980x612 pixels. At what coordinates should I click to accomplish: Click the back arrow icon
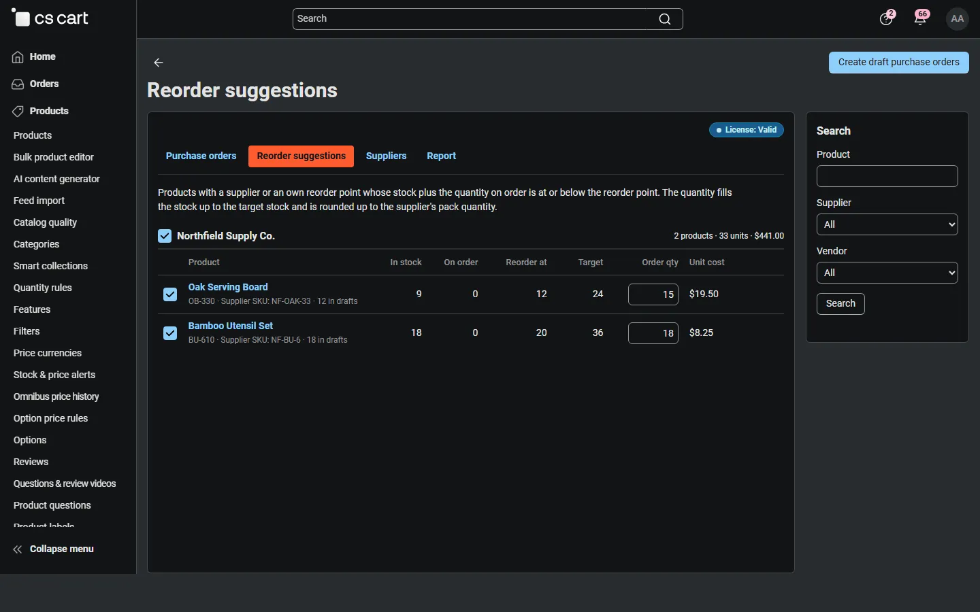[x=159, y=63]
